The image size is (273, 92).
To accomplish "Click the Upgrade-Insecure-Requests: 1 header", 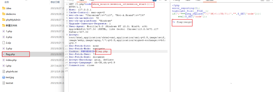I will [90, 24].
